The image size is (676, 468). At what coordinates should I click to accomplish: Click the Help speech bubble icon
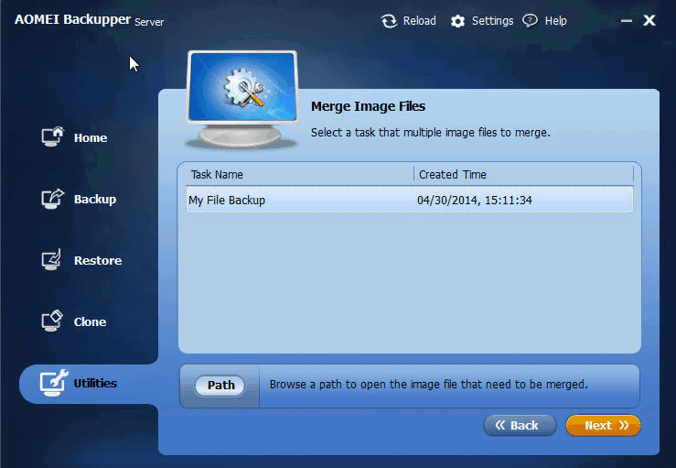[530, 20]
